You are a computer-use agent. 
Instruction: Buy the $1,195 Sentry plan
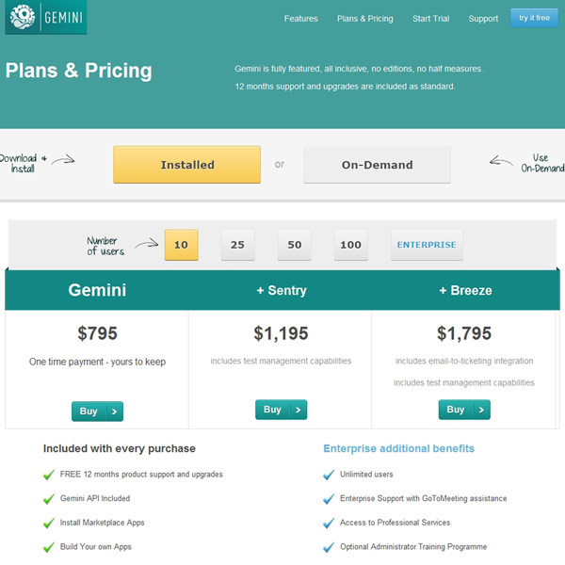click(281, 410)
